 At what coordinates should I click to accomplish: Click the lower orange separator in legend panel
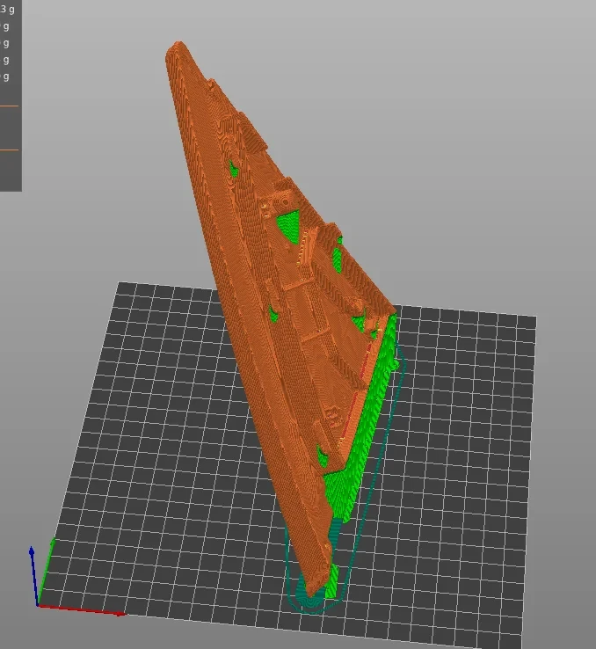click(x=9, y=149)
